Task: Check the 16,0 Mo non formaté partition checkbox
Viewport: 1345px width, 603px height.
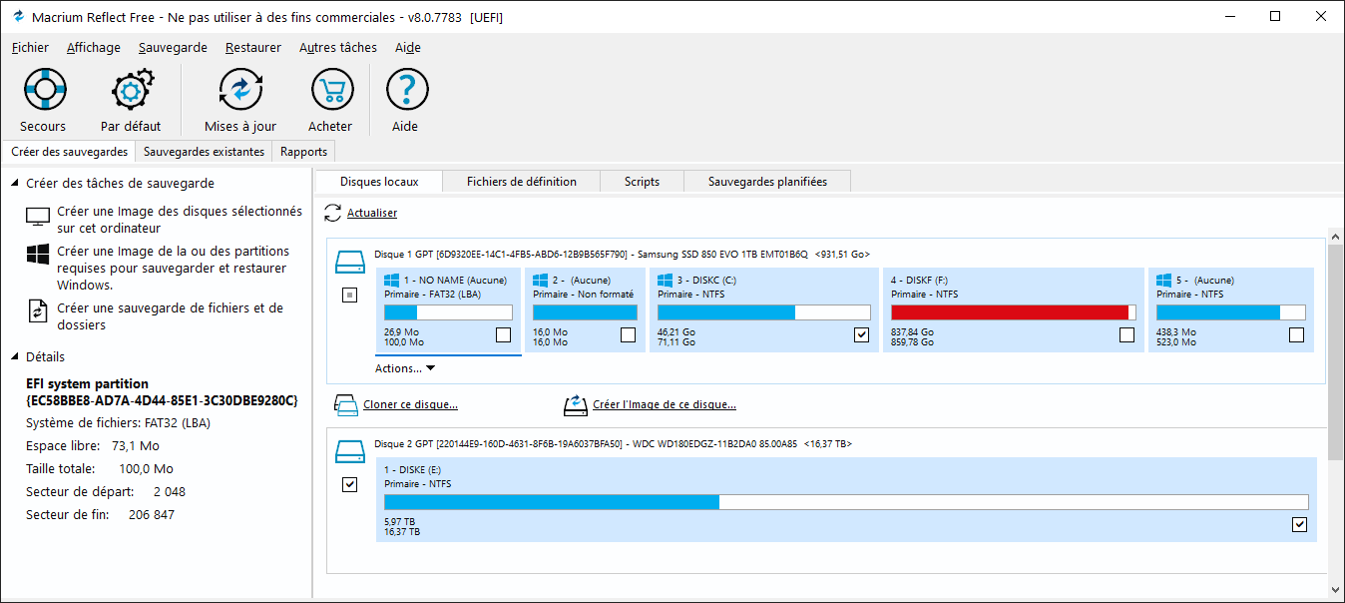Action: tap(628, 335)
